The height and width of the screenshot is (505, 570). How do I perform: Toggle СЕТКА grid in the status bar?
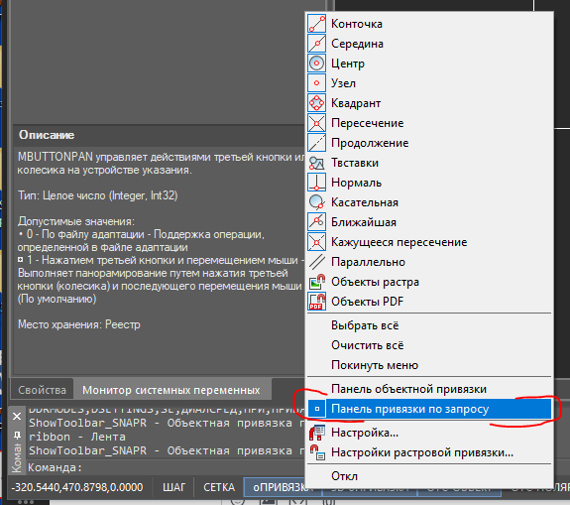[x=219, y=487]
